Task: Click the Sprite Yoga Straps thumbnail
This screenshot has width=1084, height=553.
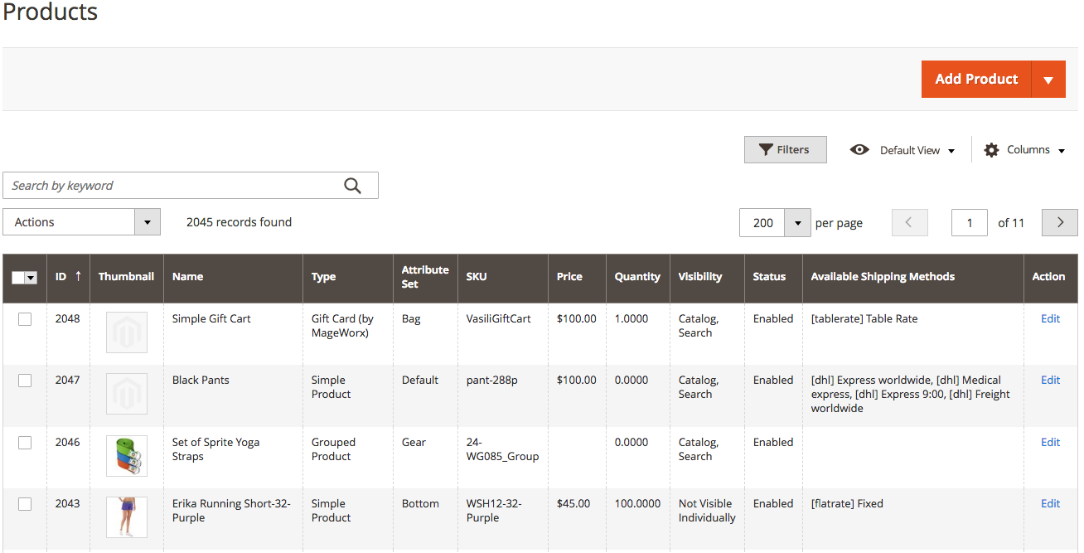Action: pos(127,456)
